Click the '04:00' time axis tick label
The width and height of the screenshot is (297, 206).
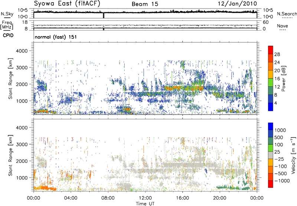[71, 198]
